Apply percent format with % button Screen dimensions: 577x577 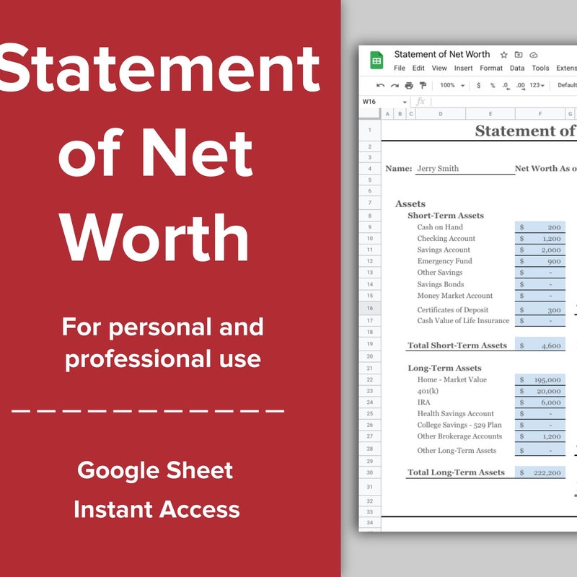point(493,85)
